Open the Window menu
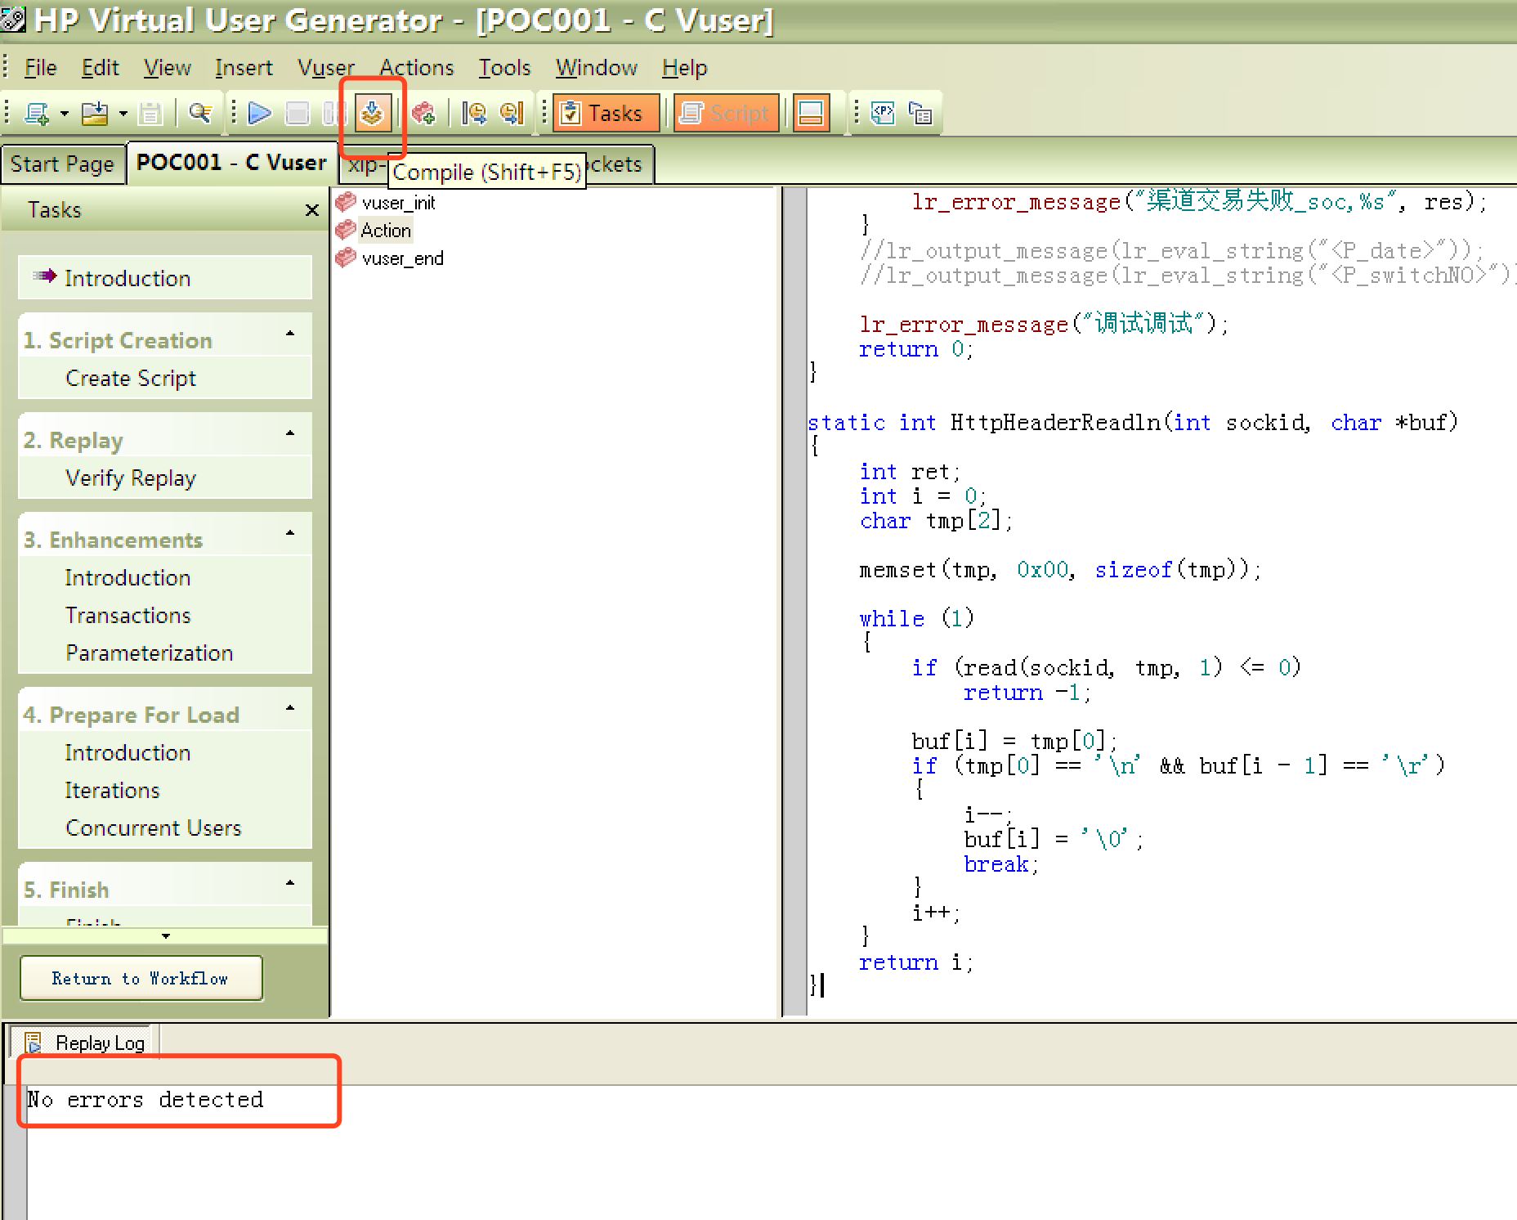 (597, 68)
